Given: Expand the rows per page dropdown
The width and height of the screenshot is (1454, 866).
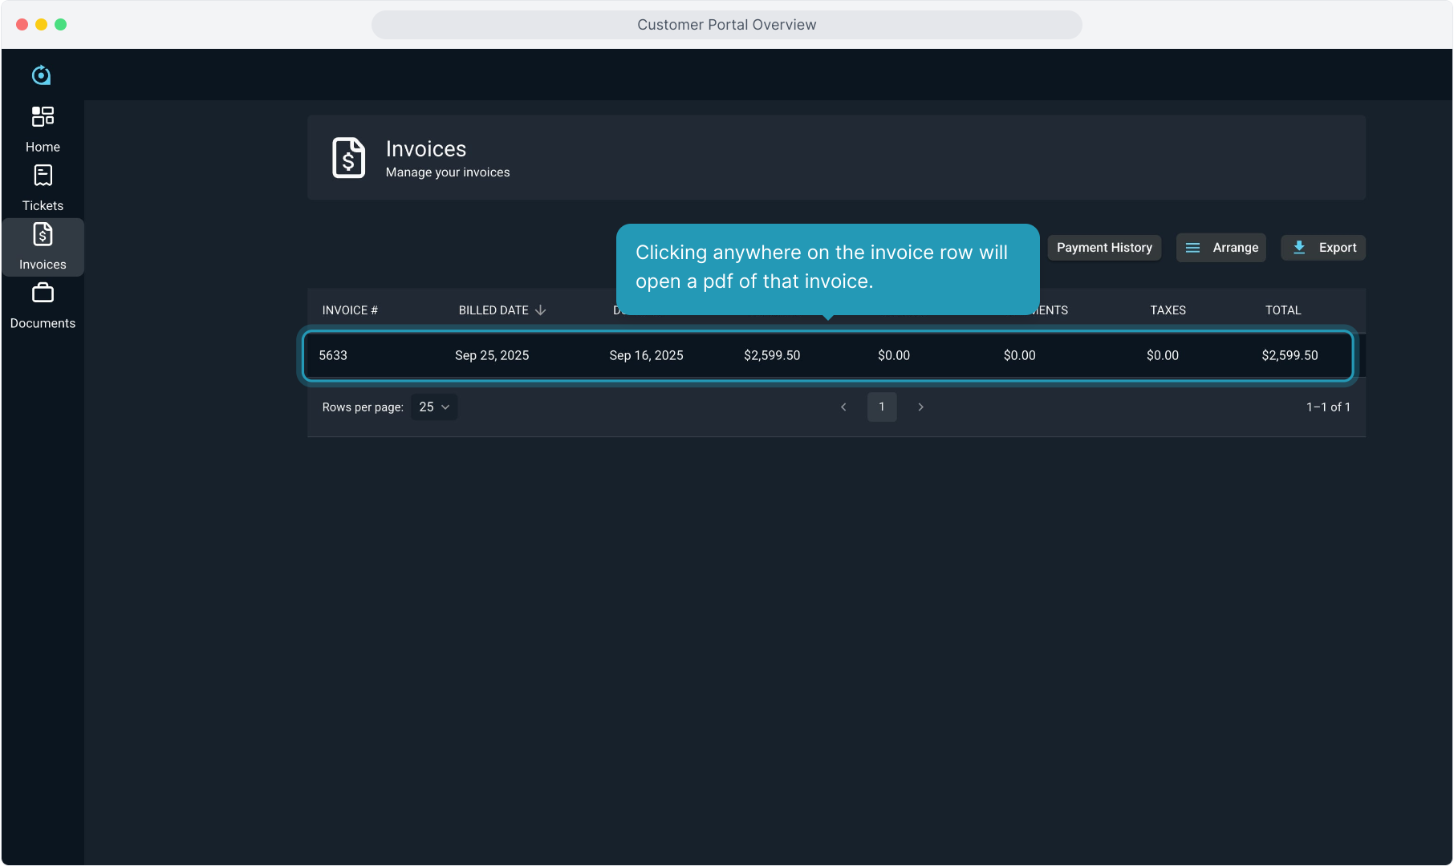Looking at the screenshot, I should [x=434, y=407].
